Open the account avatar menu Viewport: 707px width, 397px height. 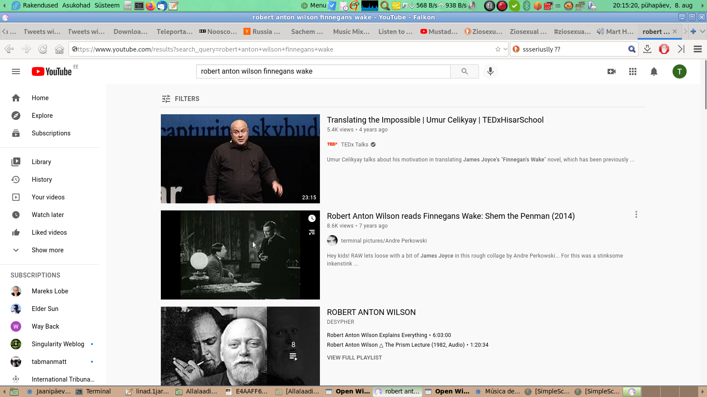pyautogui.click(x=680, y=71)
